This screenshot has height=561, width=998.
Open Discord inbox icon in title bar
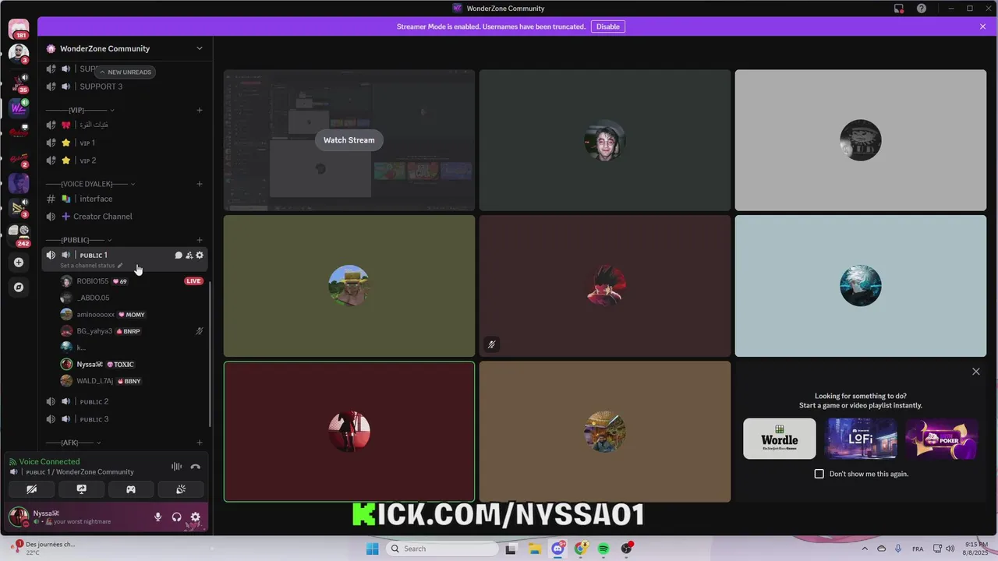click(x=899, y=9)
